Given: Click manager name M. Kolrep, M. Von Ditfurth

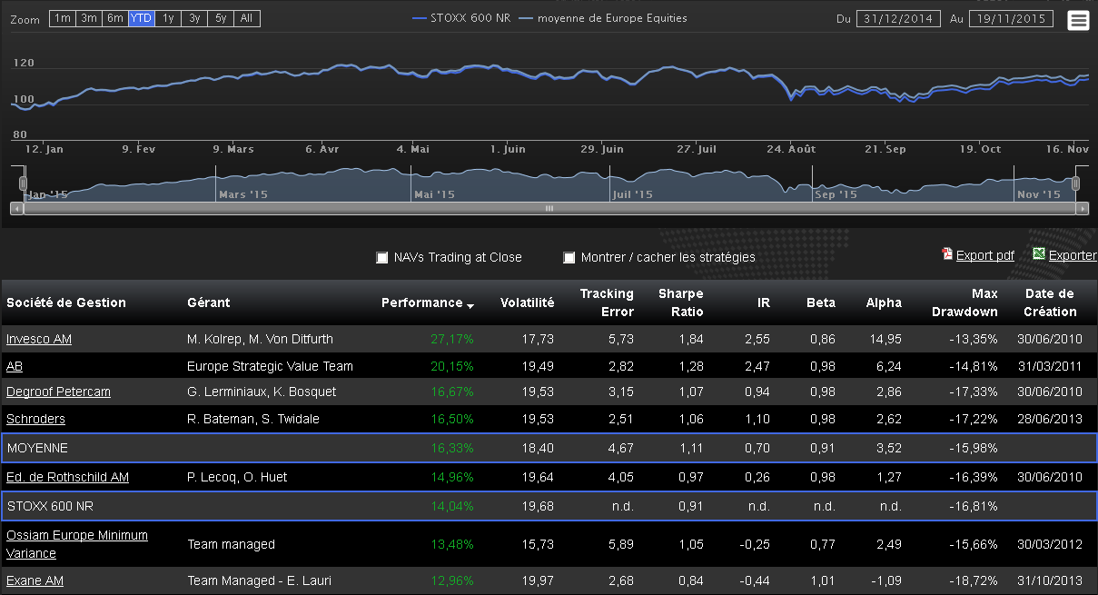Looking at the screenshot, I should (x=260, y=339).
